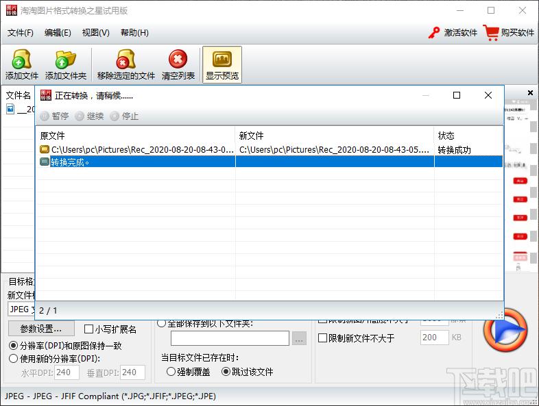Click the Activate Software (激活软件) key icon

pyautogui.click(x=434, y=32)
